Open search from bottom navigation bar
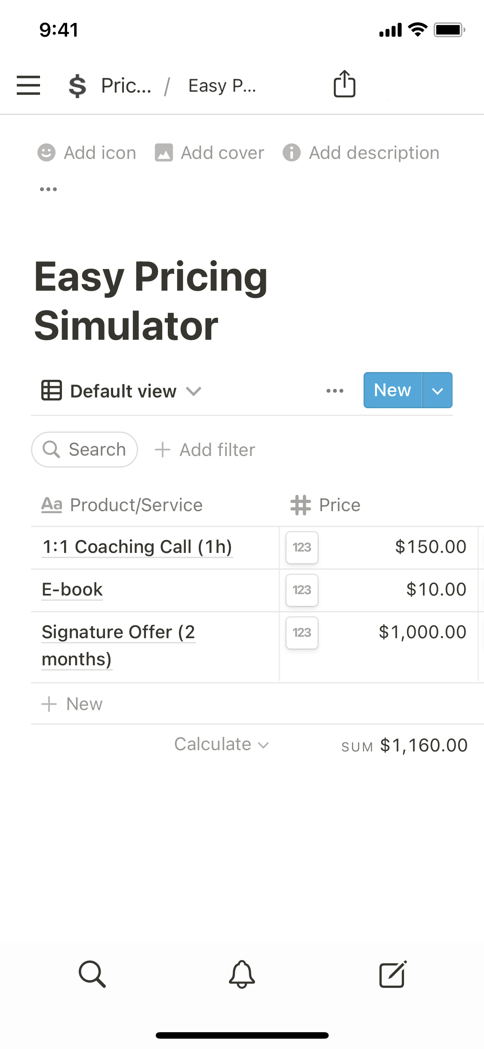This screenshot has width=484, height=1049. coord(92,973)
